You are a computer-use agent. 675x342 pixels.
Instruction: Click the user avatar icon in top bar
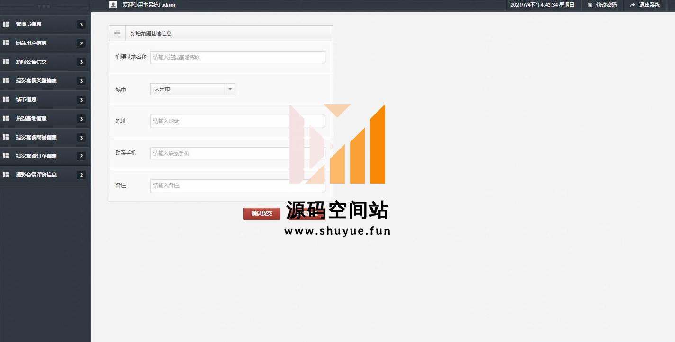click(113, 5)
